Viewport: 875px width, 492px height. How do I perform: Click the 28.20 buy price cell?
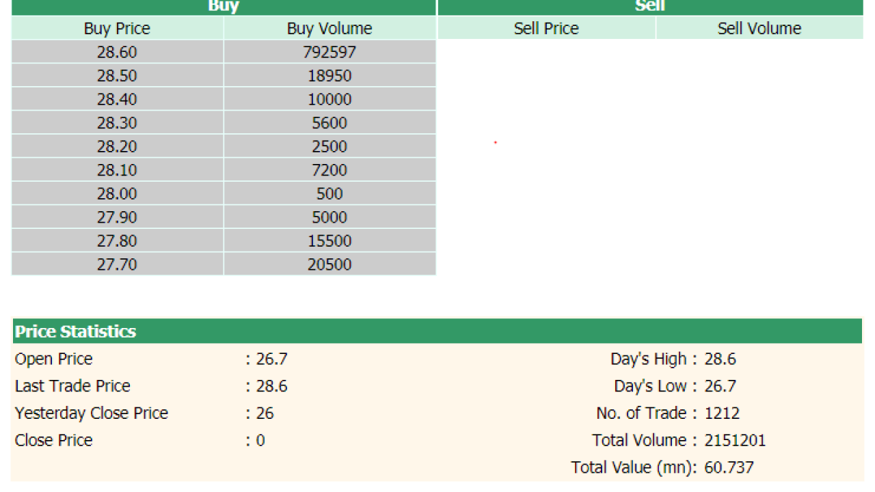point(117,146)
